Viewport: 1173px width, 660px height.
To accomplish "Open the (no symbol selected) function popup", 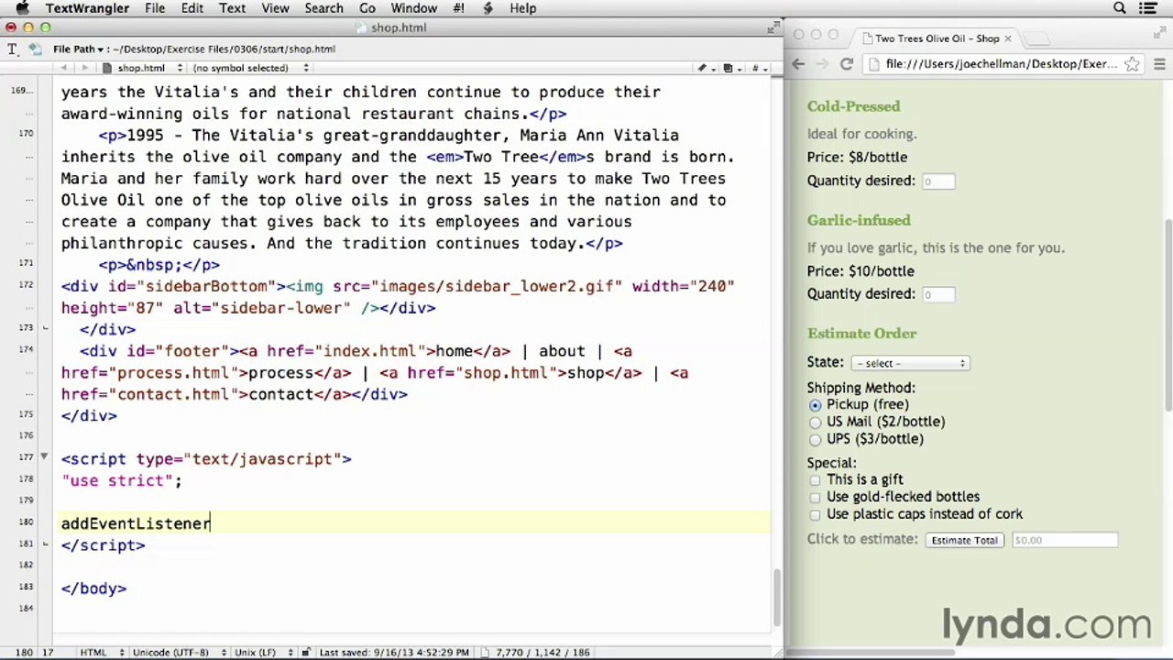I will [x=249, y=68].
